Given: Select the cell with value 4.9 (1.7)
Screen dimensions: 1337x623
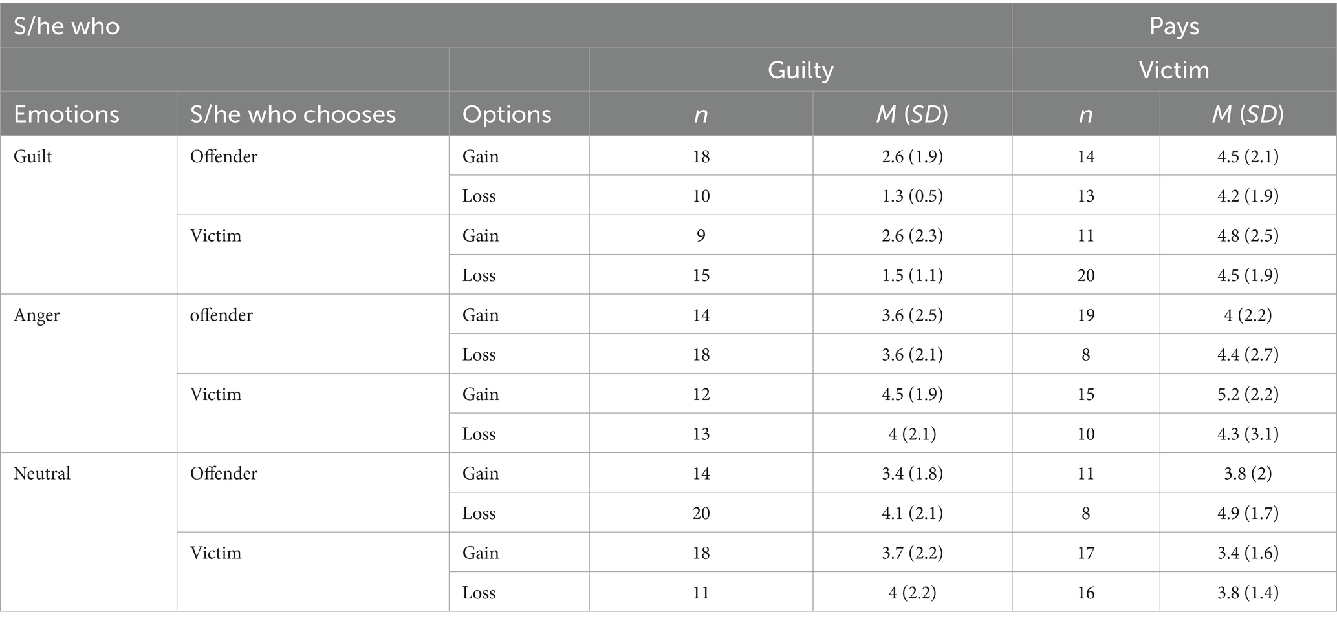Looking at the screenshot, I should click(1248, 513).
